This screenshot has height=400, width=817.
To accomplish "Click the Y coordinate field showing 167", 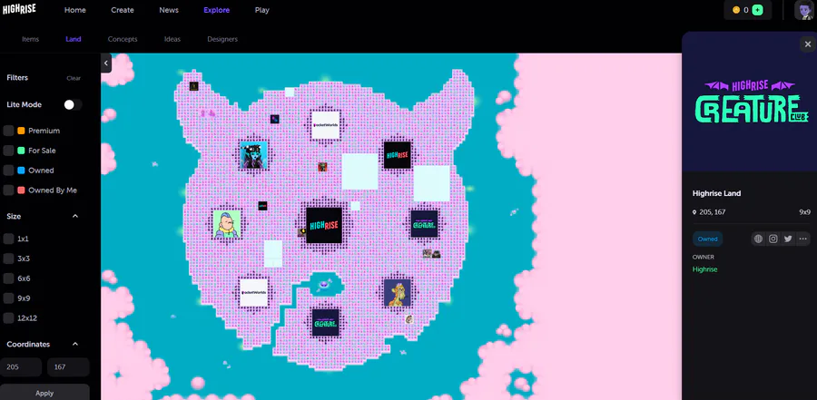I will coord(68,367).
